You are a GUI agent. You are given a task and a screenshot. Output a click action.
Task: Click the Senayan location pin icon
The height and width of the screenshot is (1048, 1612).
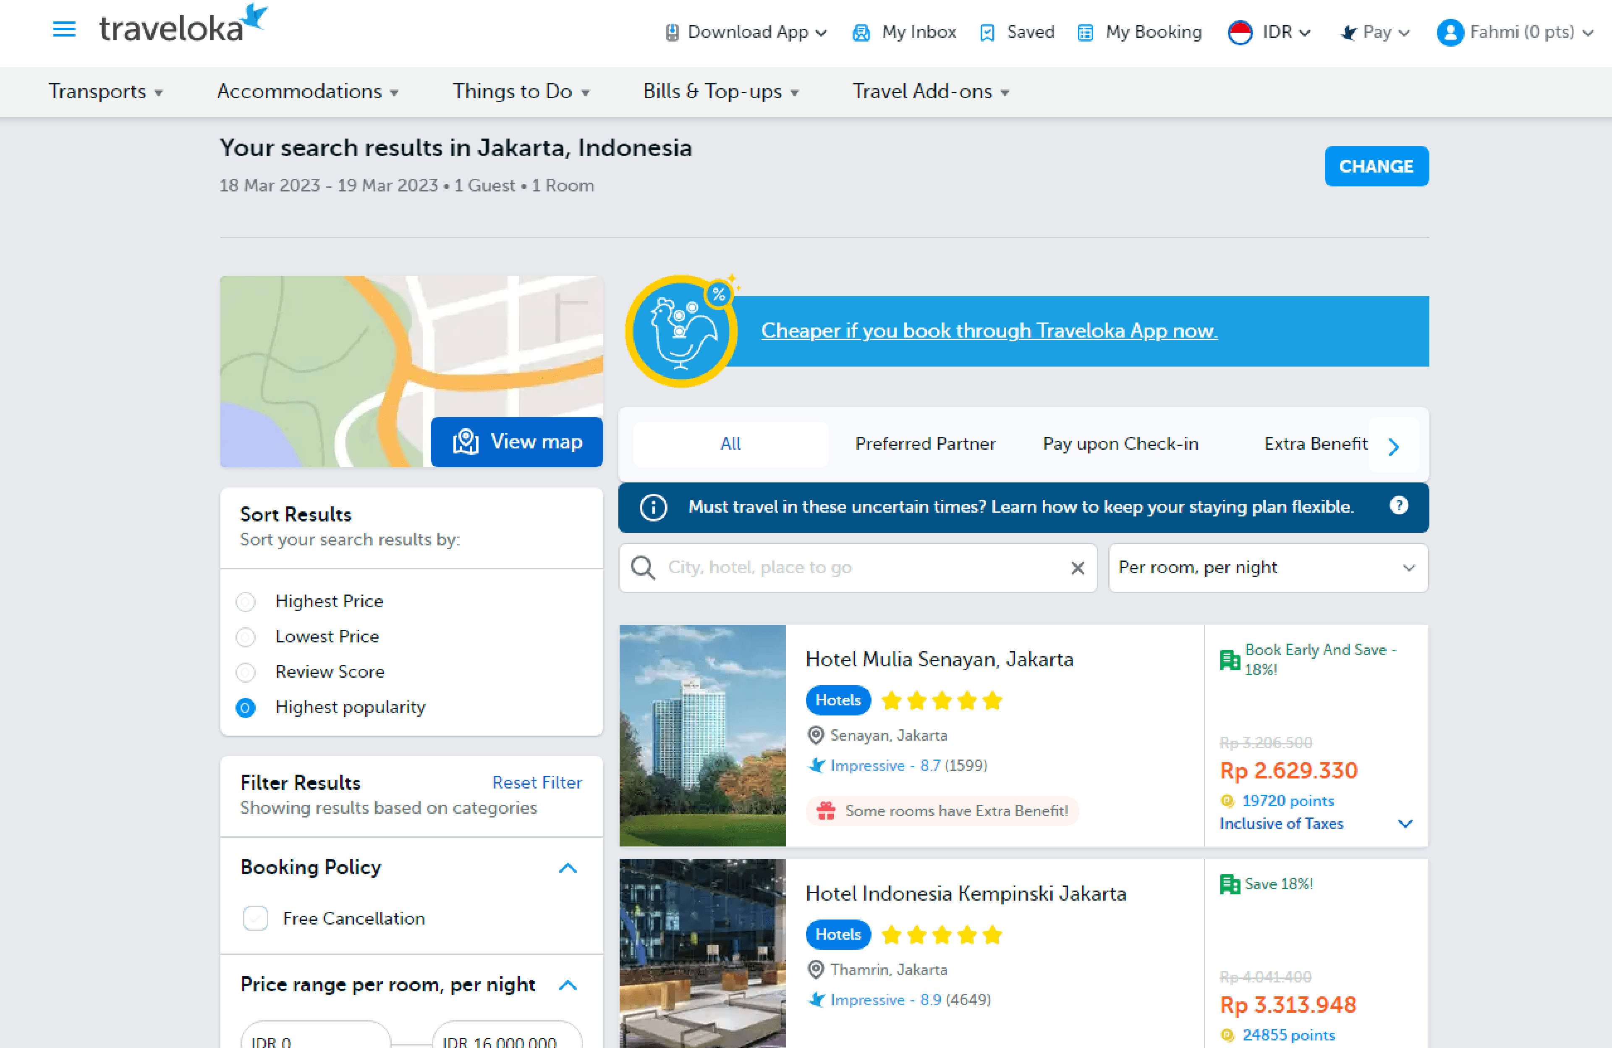[x=816, y=735]
